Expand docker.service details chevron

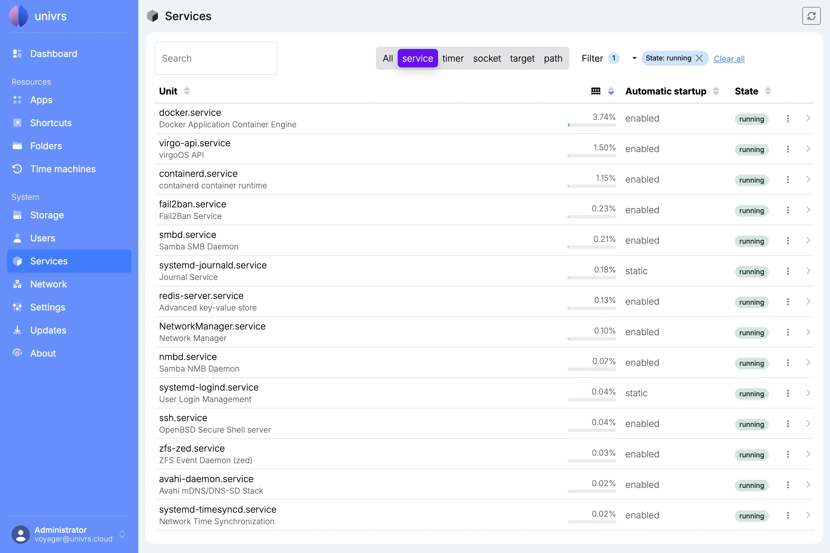[808, 118]
